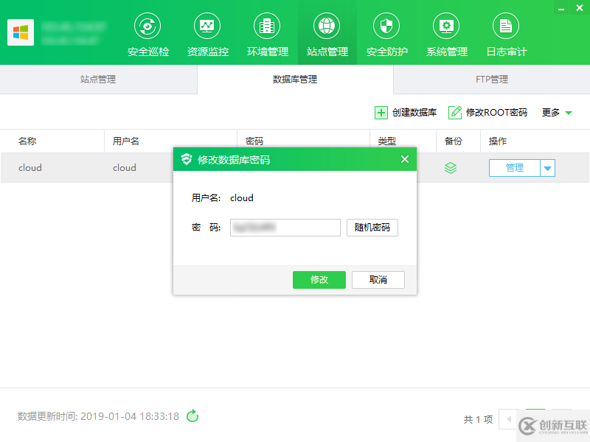Confirm with the green 修改 button
Image resolution: width=590 pixels, height=442 pixels.
[319, 280]
